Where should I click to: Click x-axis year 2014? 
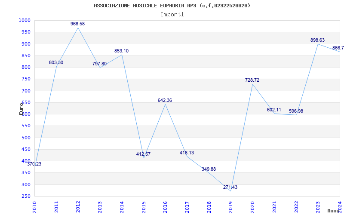[122, 207]
